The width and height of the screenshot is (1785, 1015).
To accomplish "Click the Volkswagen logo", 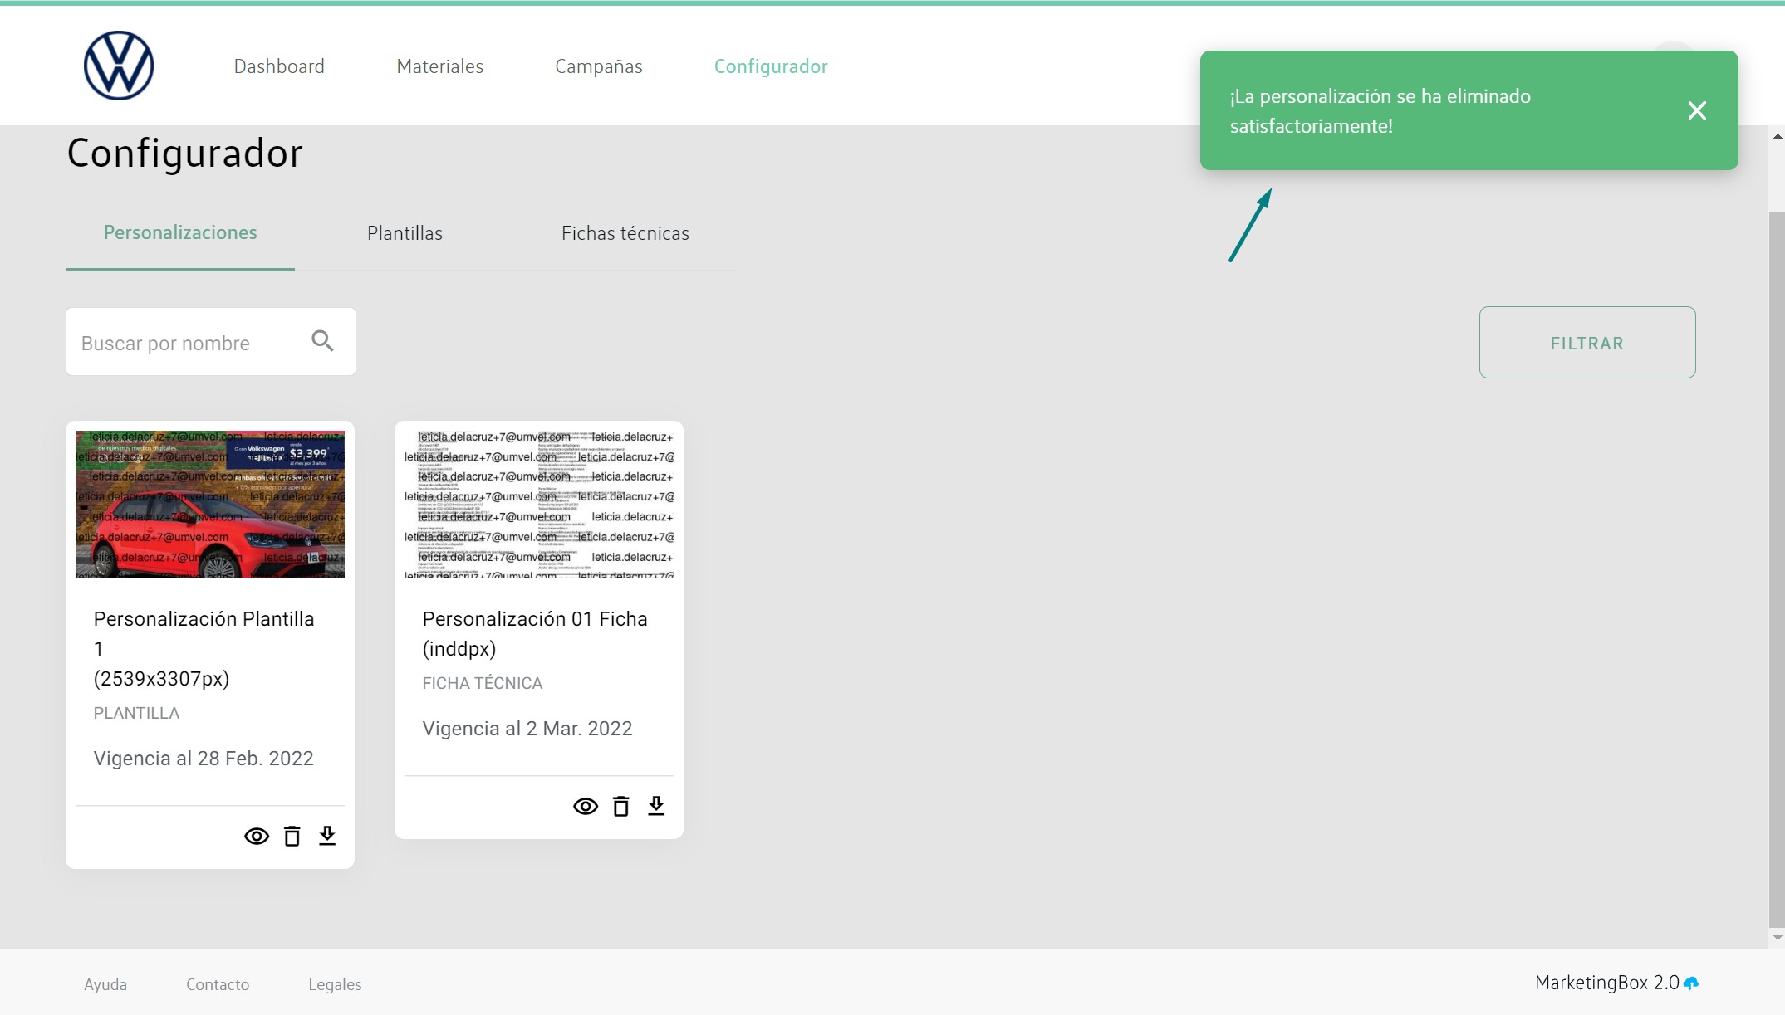I will pyautogui.click(x=119, y=66).
